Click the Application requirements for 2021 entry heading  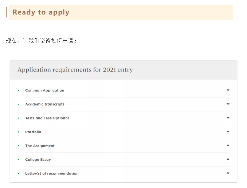(75, 70)
